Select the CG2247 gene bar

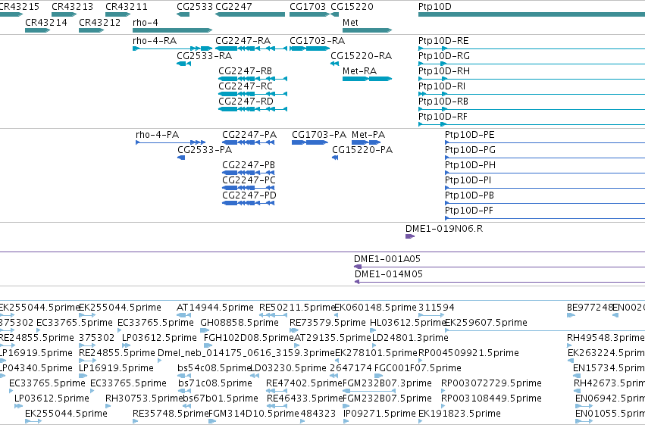(250, 14)
